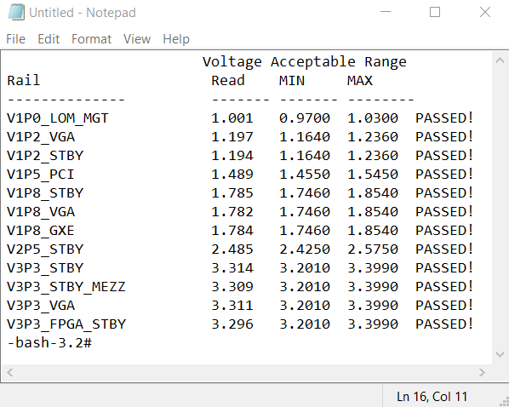The image size is (509, 407).
Task: Minimize the Notepad window
Action: (386, 12)
